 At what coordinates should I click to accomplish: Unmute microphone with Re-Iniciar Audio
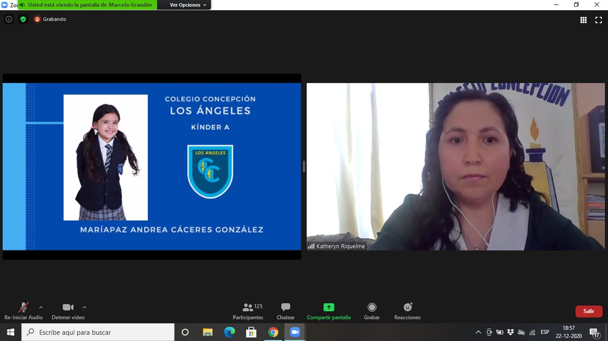(23, 311)
